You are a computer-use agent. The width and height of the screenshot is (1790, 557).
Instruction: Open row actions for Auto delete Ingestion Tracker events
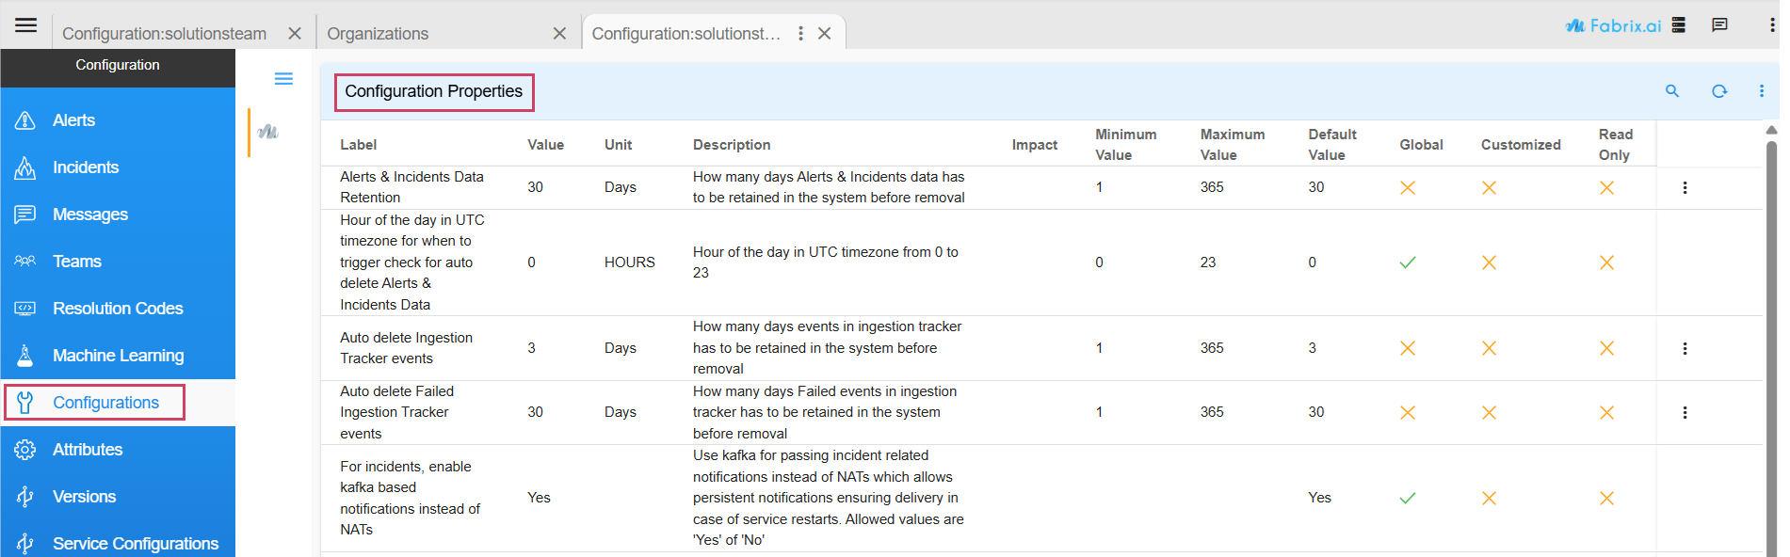pyautogui.click(x=1685, y=348)
